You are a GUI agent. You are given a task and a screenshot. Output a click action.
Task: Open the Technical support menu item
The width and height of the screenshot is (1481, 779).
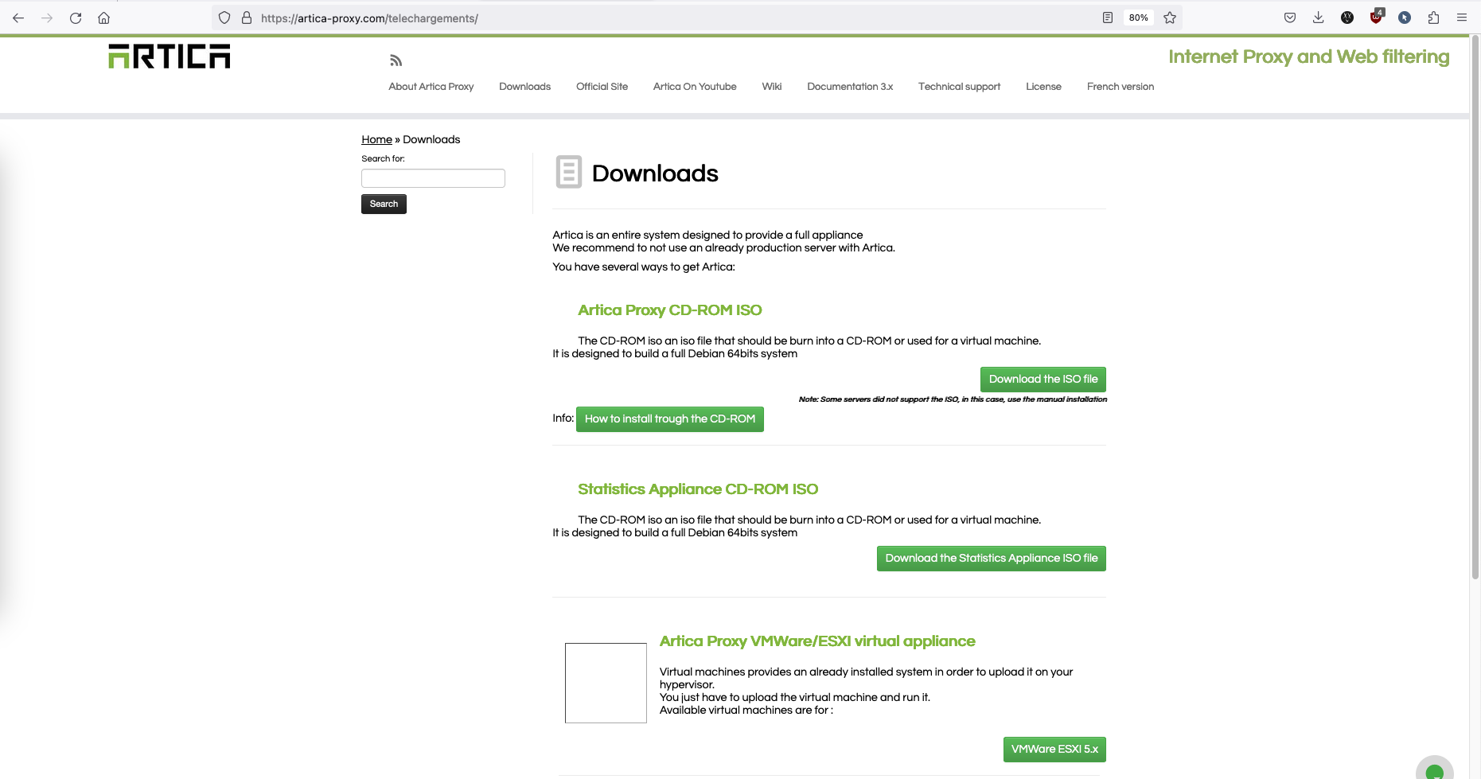pos(959,87)
